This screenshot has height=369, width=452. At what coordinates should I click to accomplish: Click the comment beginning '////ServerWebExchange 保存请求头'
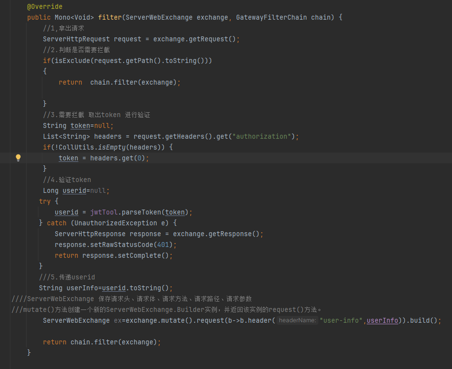click(x=132, y=299)
